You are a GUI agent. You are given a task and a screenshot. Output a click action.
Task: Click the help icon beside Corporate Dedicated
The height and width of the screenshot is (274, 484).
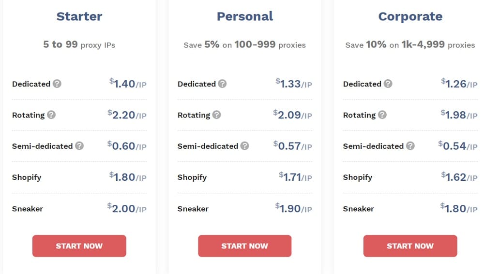pos(388,84)
